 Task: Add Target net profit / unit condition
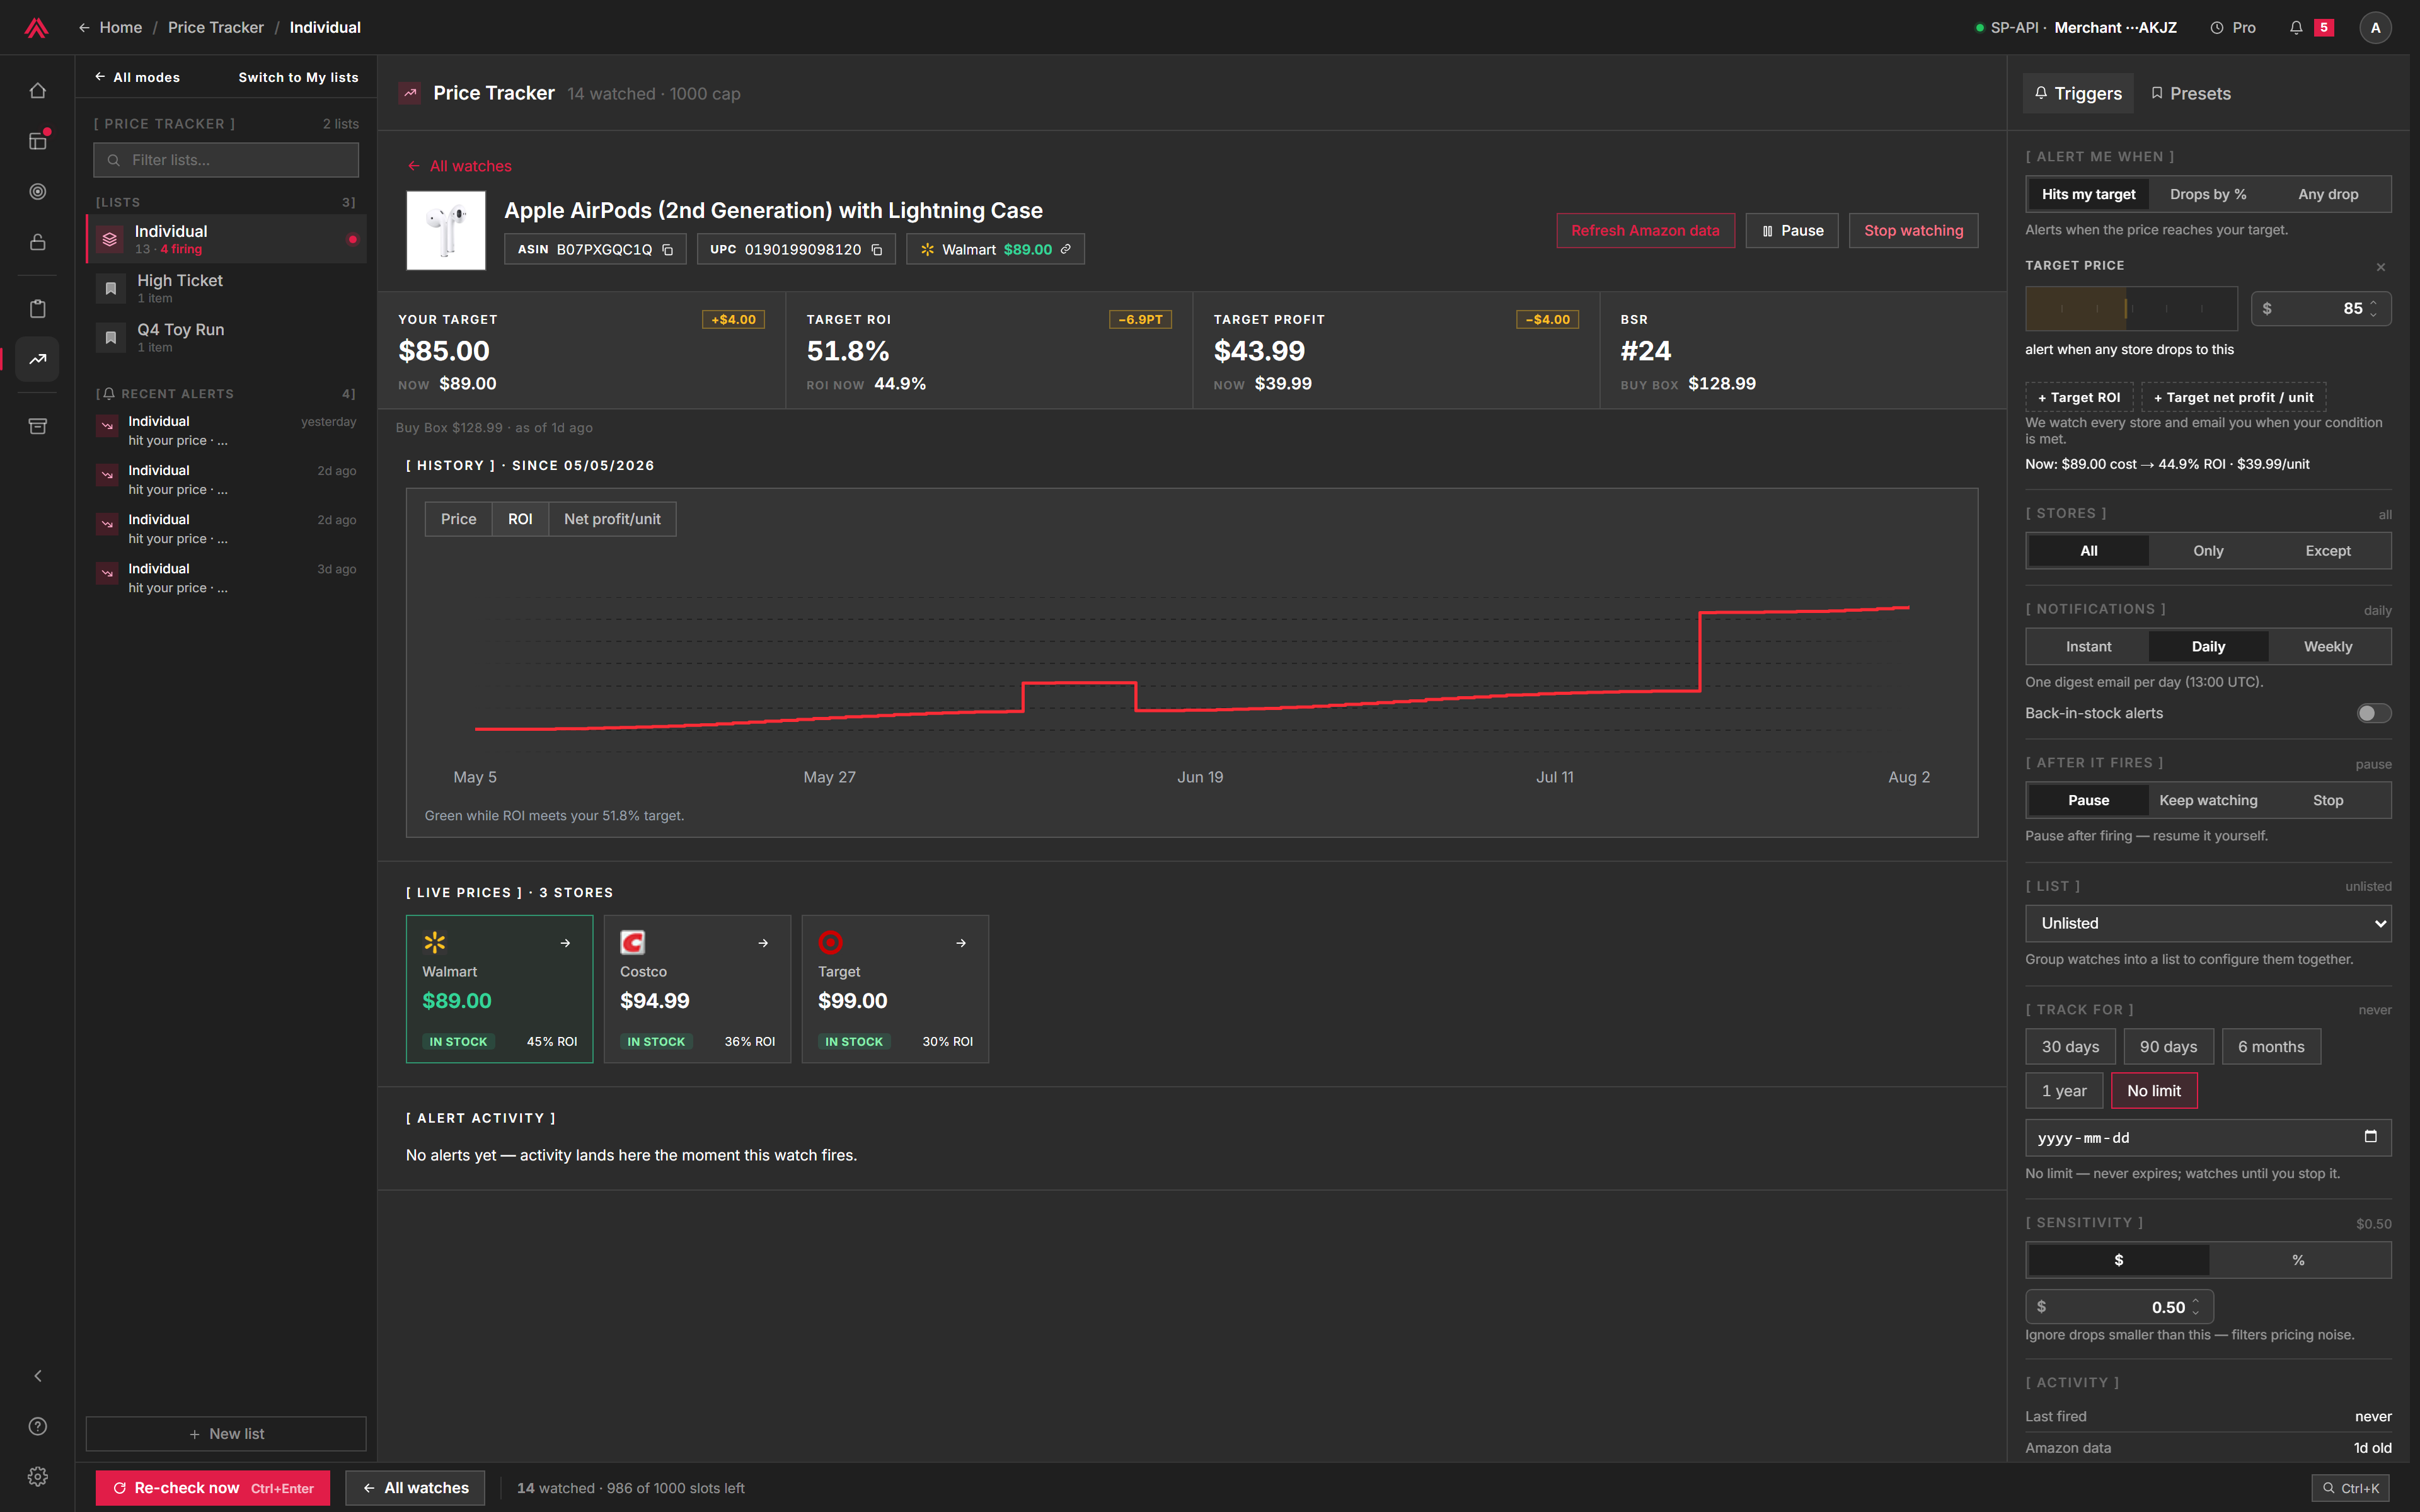[2233, 397]
